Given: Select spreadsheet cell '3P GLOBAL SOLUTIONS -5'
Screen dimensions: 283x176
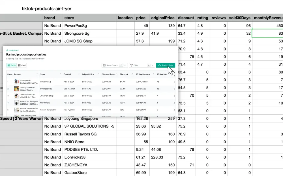Looking at the screenshot, I should tap(89, 126).
